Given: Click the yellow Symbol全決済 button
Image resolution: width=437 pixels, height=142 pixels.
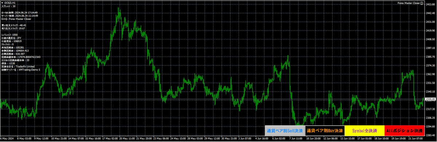Looking at the screenshot, I should 364,130.
